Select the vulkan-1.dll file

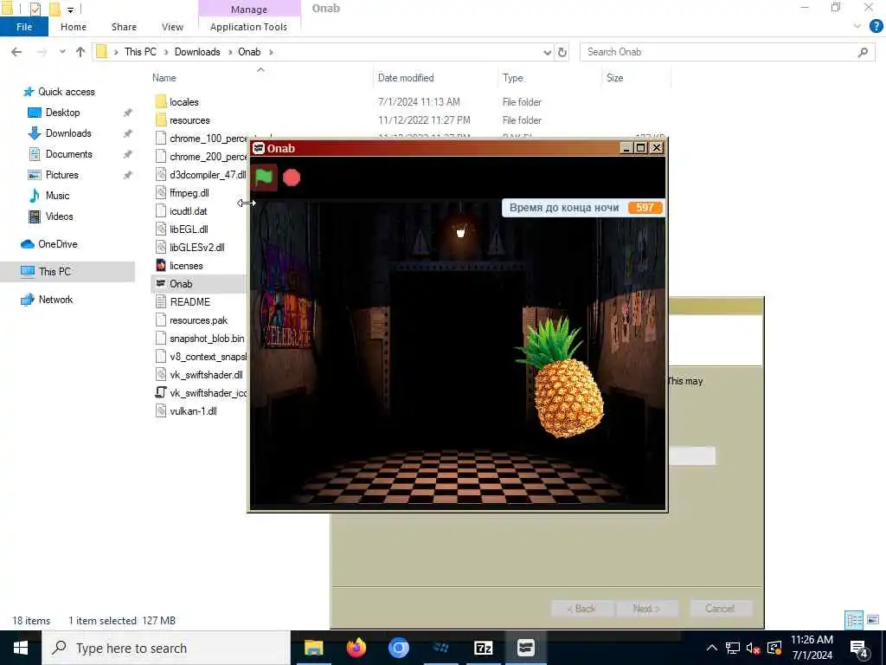pos(193,411)
